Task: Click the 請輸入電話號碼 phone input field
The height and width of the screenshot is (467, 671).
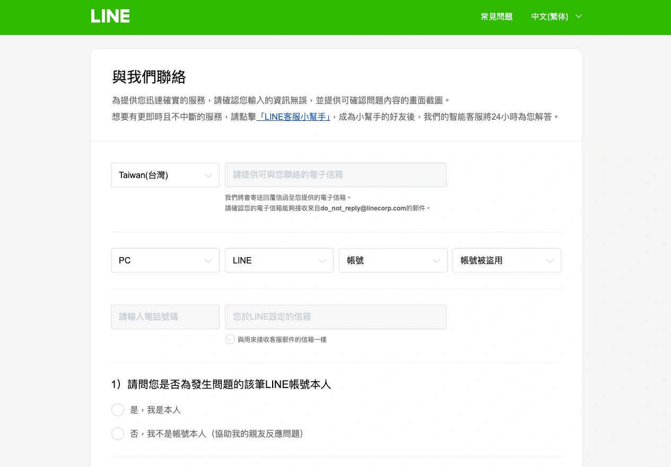Action: click(165, 316)
